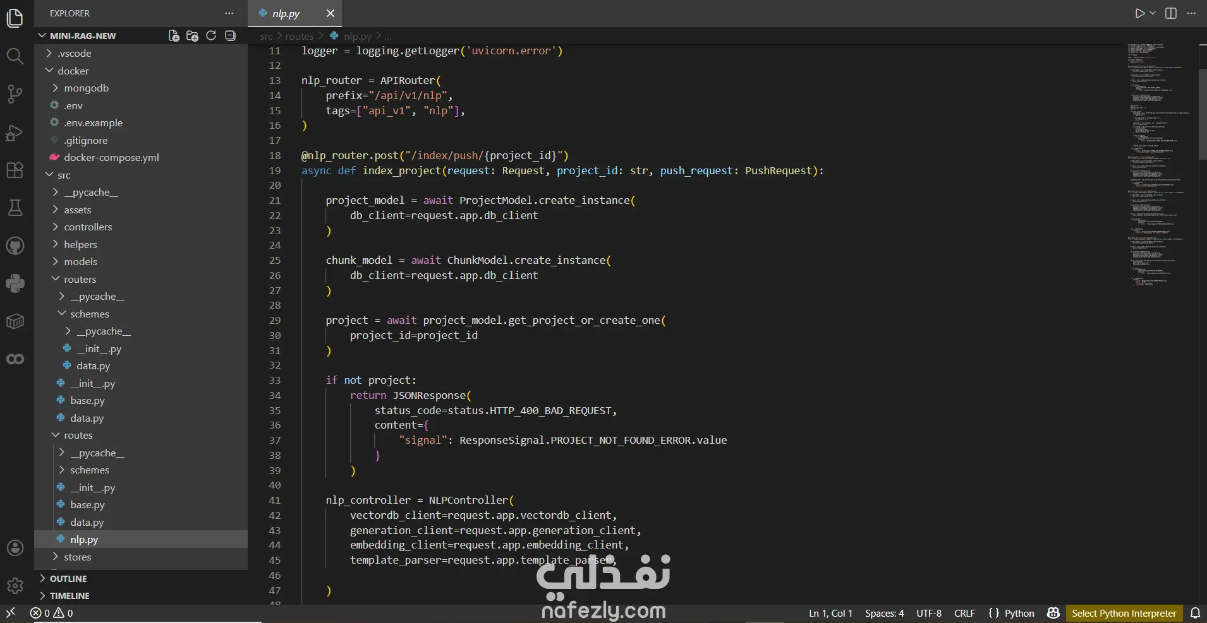Open the run options dropdown arrow

[1153, 13]
